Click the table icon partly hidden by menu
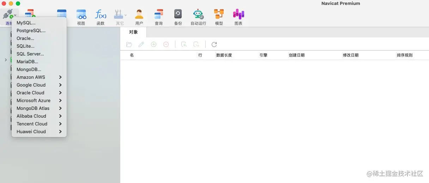Screen dimensions: 429x183 pos(62,13)
